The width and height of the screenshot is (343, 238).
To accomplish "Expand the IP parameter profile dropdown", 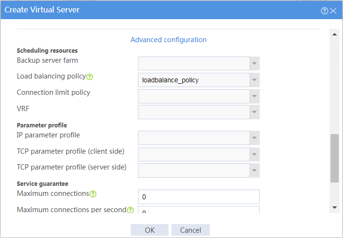I will coord(255,138).
